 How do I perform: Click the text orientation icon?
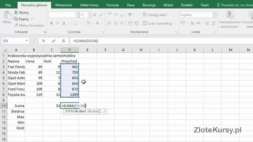(130, 15)
